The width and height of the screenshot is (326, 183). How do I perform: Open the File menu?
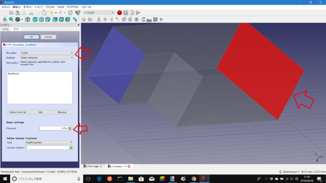[x=5, y=7]
